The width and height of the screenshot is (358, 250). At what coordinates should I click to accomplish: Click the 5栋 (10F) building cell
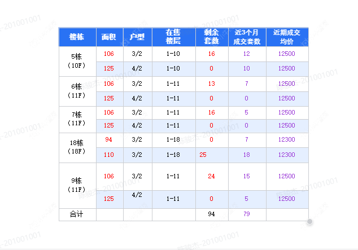click(x=77, y=61)
